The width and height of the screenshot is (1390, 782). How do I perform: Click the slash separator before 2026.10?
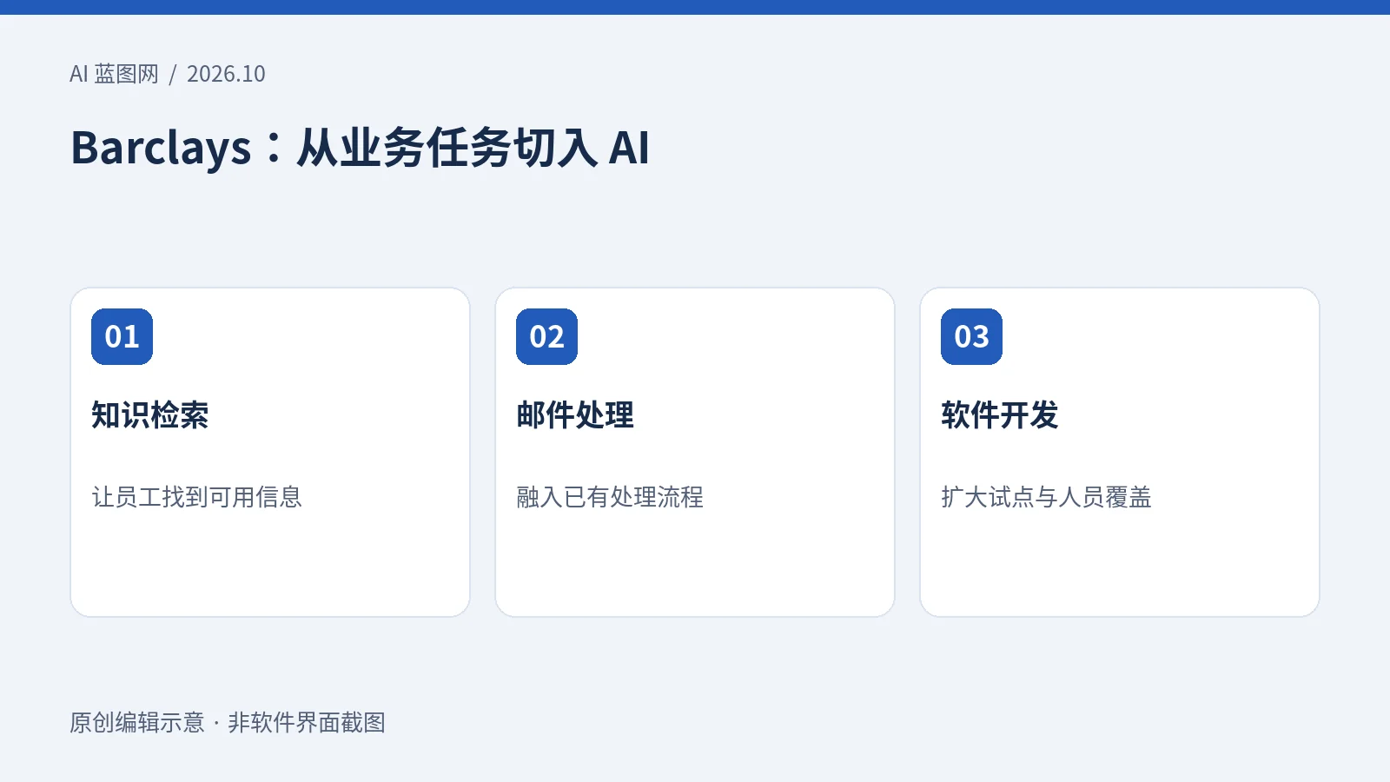[x=172, y=75]
